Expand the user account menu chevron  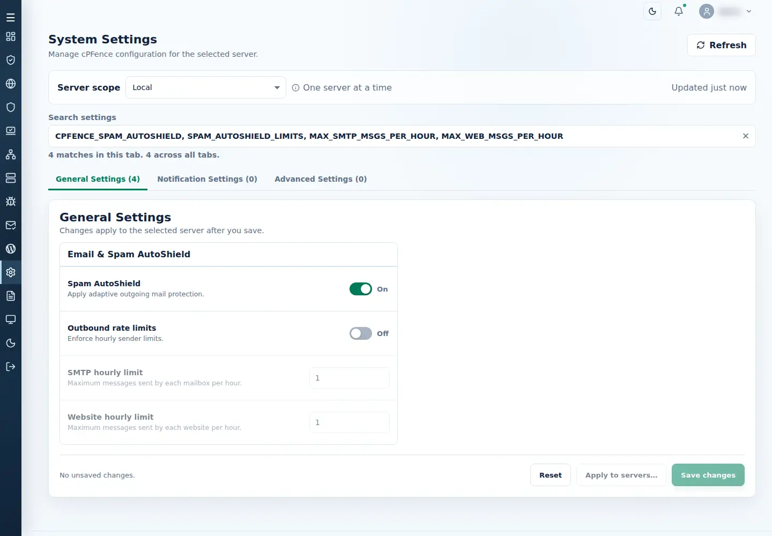(749, 11)
